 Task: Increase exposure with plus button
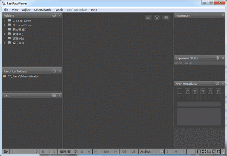[x=116, y=151]
